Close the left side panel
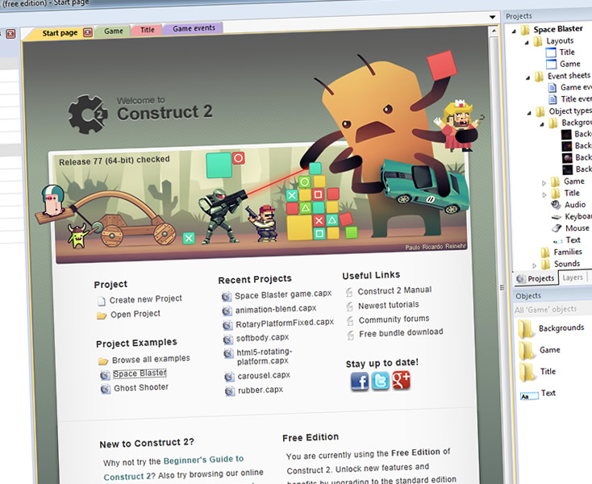 pos(10,34)
